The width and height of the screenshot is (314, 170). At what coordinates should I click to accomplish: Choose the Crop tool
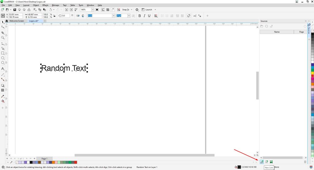point(2,33)
